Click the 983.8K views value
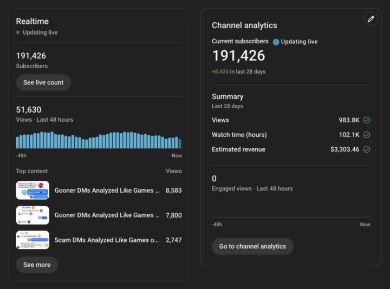Screen dimensions: 390x289 coord(349,120)
